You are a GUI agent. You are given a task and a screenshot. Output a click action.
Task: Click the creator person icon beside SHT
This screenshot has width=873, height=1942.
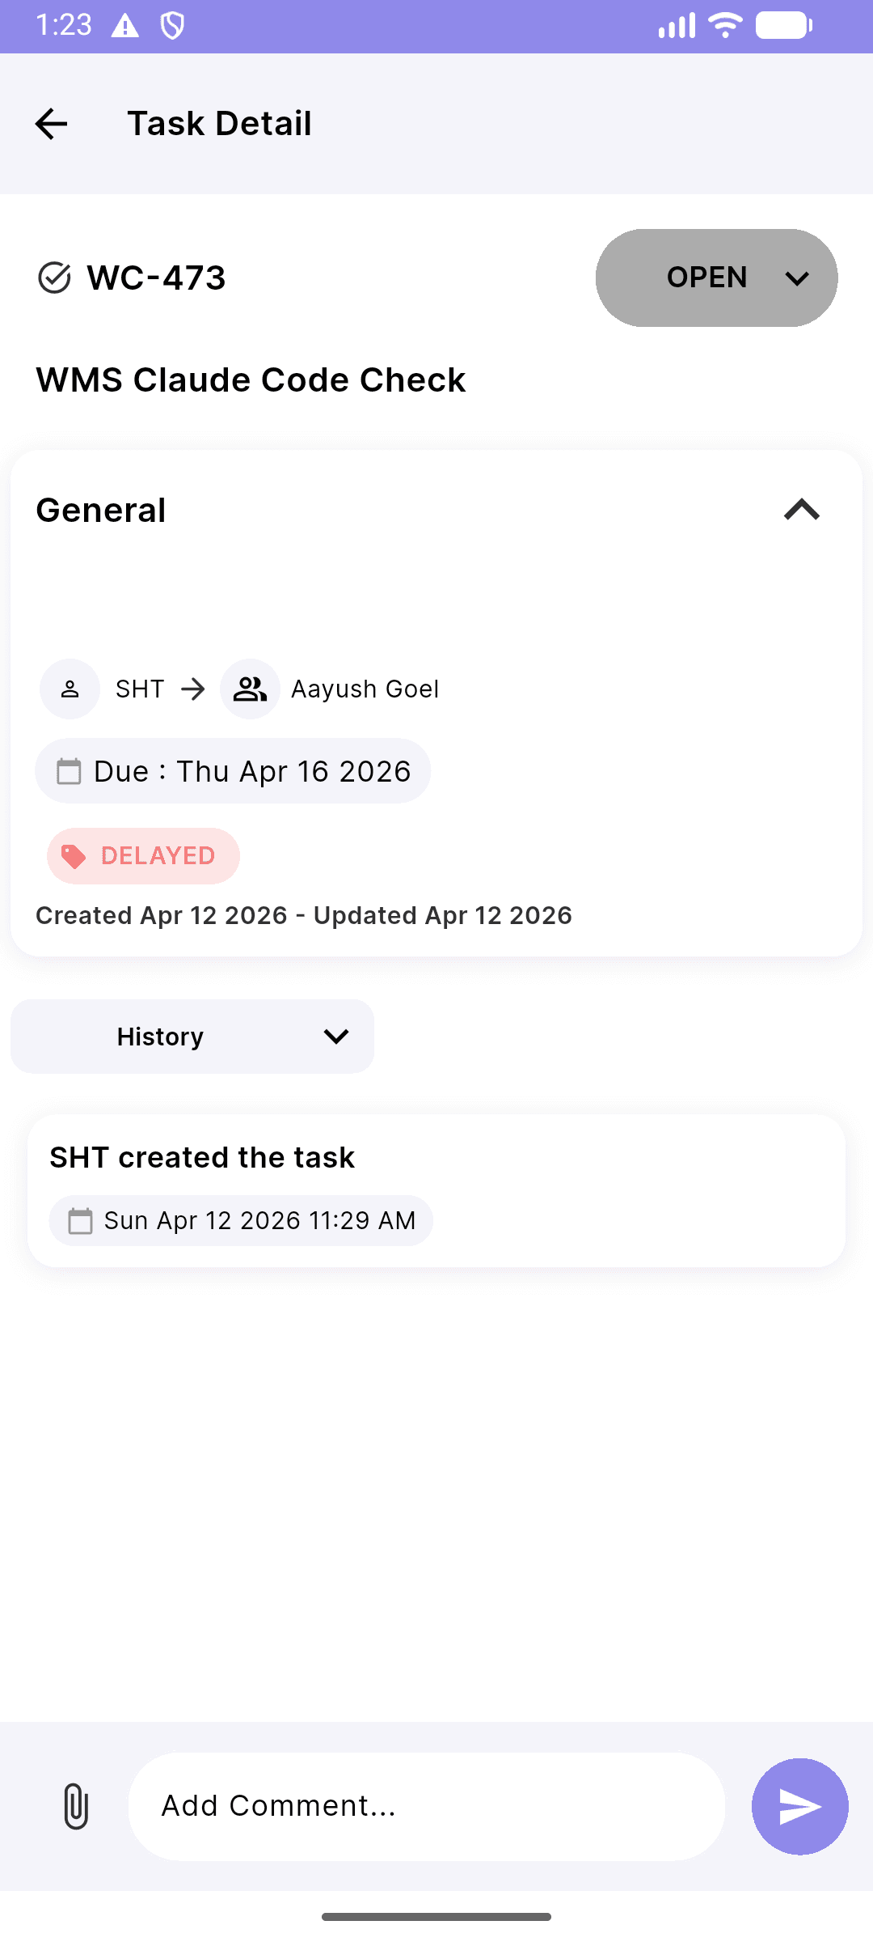pos(70,689)
